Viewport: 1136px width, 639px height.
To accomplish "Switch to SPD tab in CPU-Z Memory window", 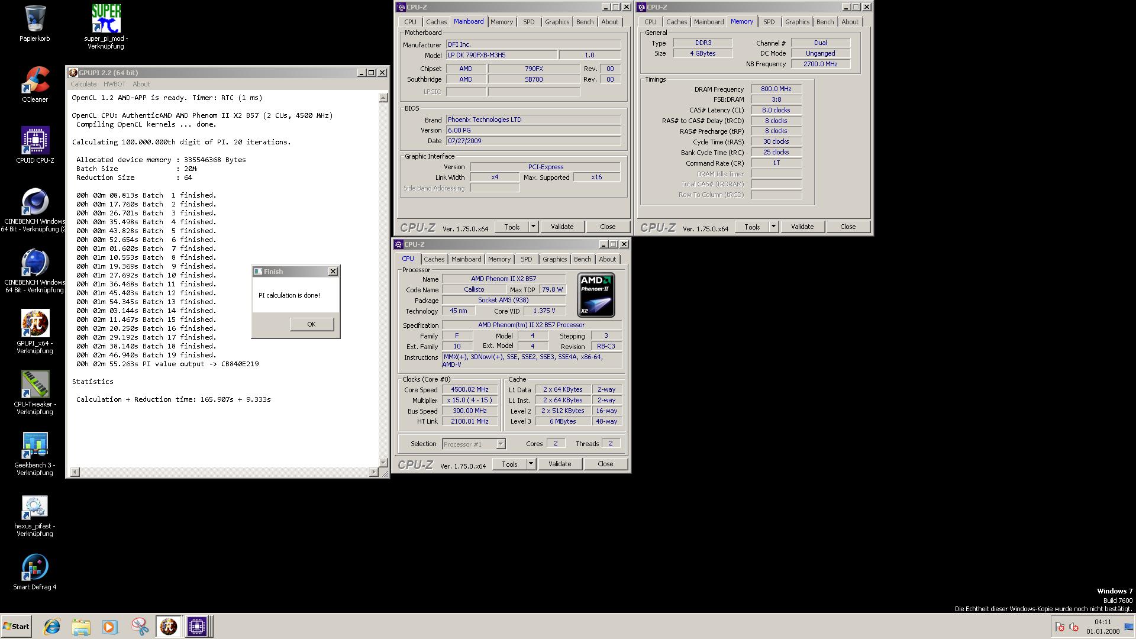I will [x=769, y=22].
